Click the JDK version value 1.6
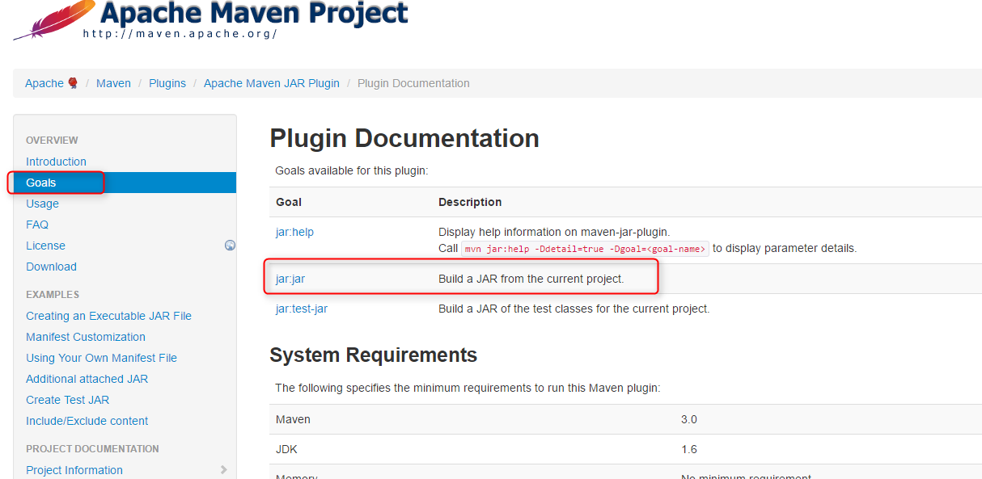Viewport: 982px width, 479px height. 689,449
